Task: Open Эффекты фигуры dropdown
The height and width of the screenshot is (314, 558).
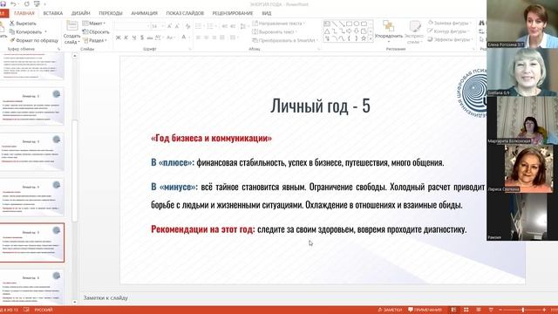Action: pyautogui.click(x=450, y=39)
